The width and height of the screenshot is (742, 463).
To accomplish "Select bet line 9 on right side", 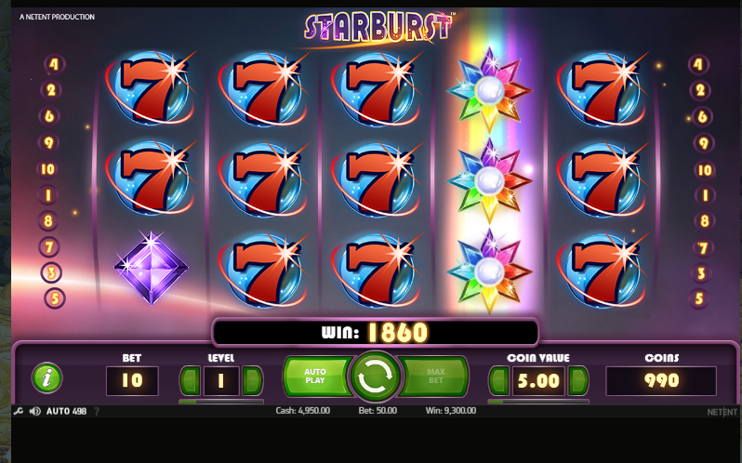I will point(704,143).
